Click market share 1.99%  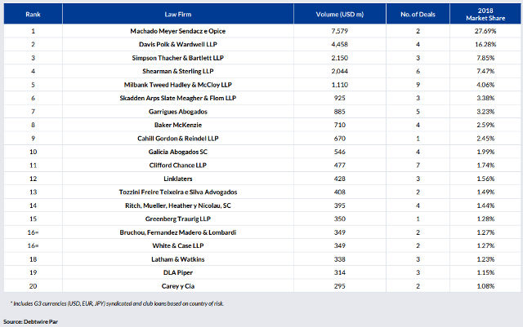485,152
